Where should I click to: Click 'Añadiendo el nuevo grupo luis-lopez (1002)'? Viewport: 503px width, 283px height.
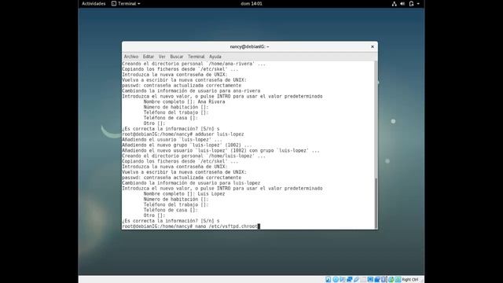tap(187, 145)
